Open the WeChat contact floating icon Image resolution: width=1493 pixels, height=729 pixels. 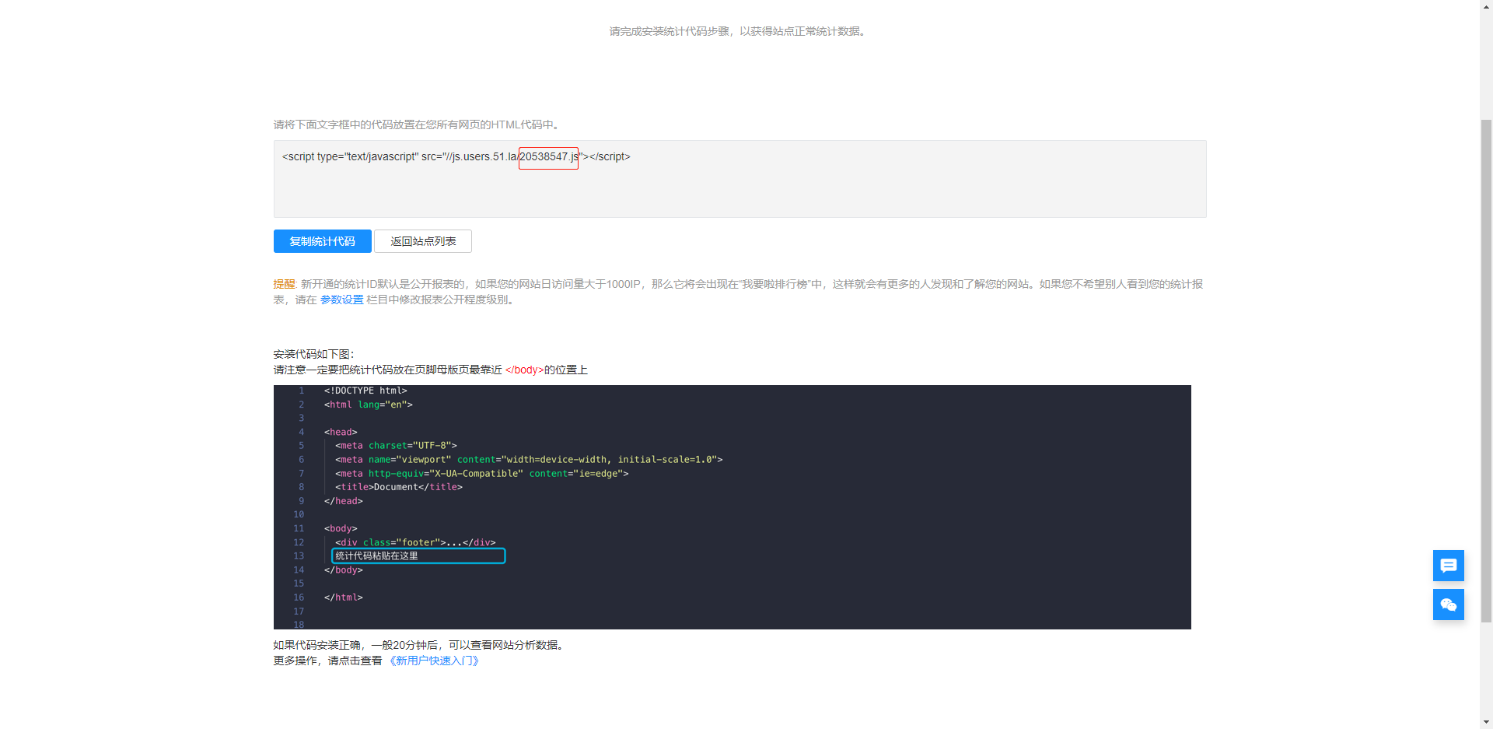point(1448,605)
